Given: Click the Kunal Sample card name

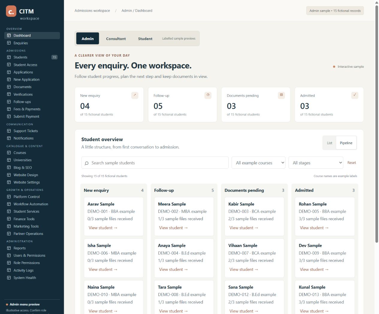Looking at the screenshot, I should [x=312, y=287].
